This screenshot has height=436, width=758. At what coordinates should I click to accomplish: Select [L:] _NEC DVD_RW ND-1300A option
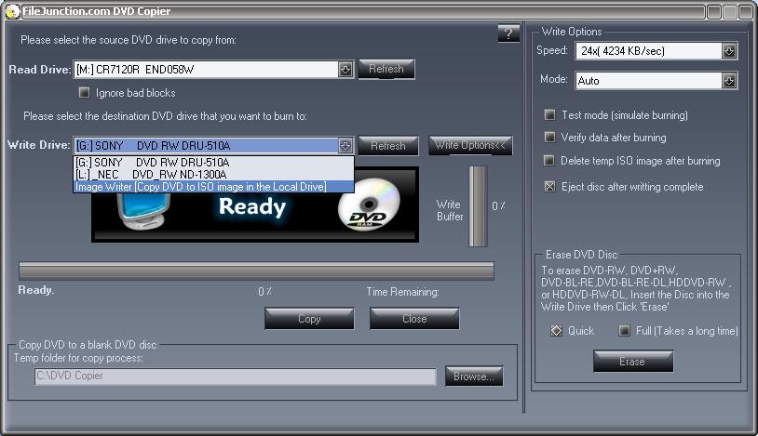pyautogui.click(x=213, y=174)
